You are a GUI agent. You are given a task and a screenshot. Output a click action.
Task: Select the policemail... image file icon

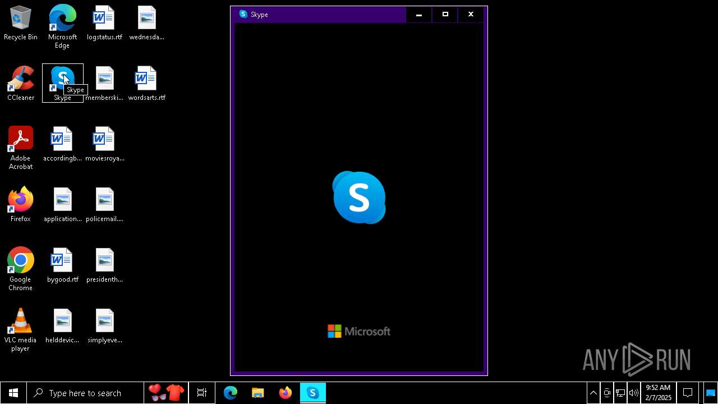pos(104,205)
